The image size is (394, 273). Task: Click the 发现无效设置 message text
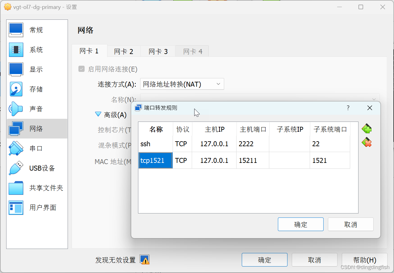115,260
